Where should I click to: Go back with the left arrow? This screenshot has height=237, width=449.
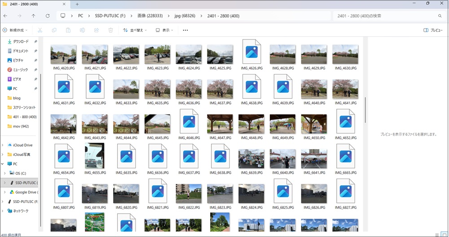[5, 16]
